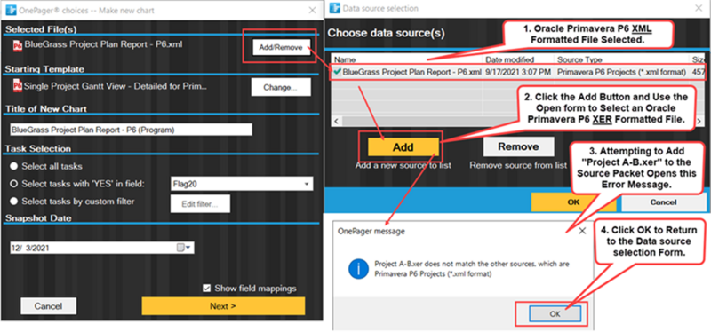Click the Edit filter... button
Viewport: 711px width, 332px height.
(x=200, y=204)
